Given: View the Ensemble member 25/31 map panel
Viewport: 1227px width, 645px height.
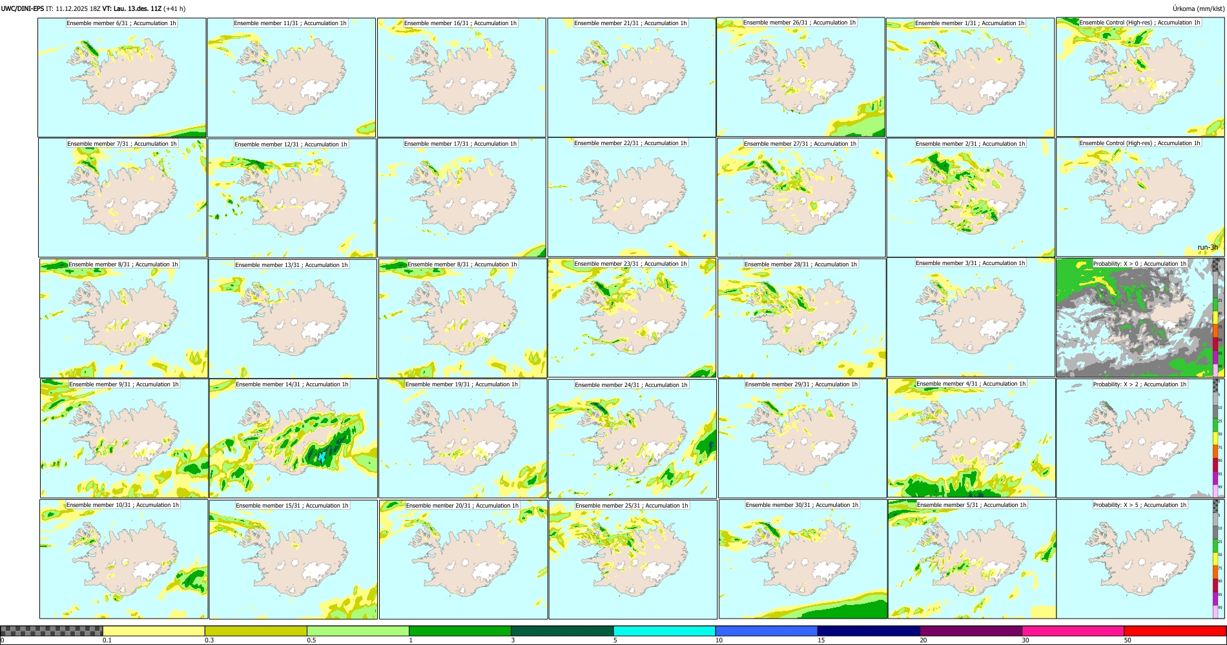Looking at the screenshot, I should pyautogui.click(x=633, y=560).
